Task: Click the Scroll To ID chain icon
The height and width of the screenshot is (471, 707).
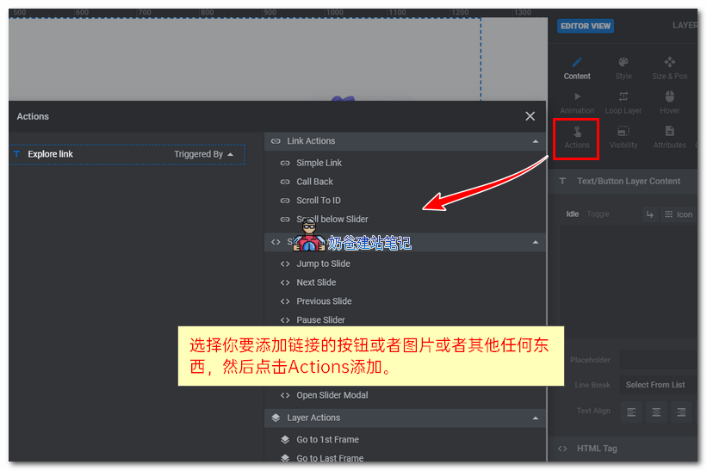Action: click(285, 201)
